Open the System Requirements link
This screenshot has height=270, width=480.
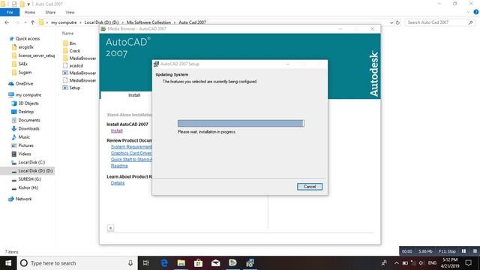click(131, 147)
